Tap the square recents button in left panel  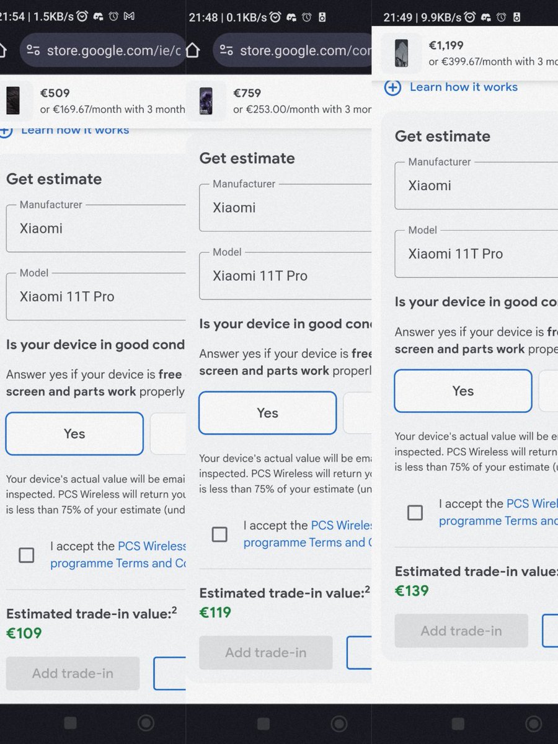(71, 723)
